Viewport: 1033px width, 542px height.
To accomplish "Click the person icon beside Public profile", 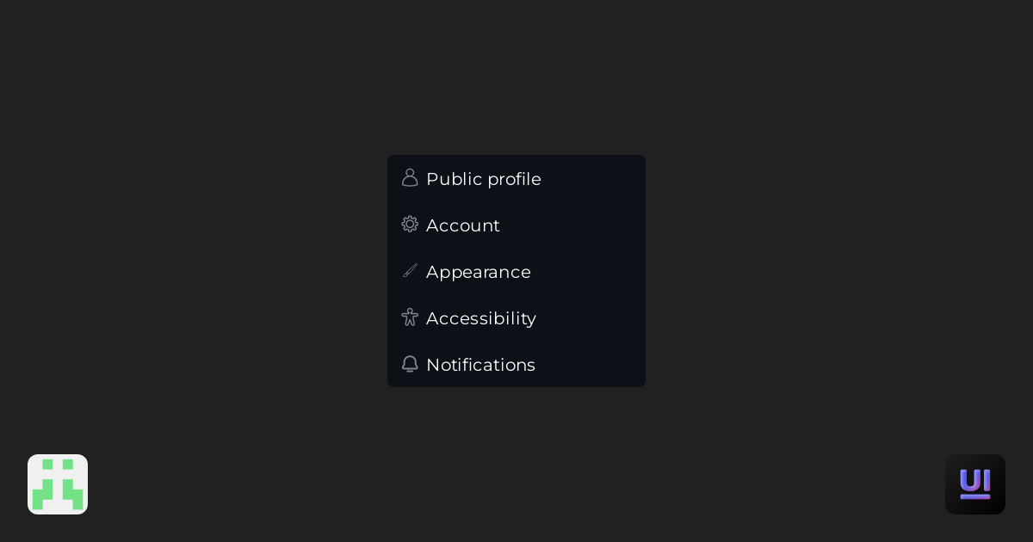I will 410,177.
